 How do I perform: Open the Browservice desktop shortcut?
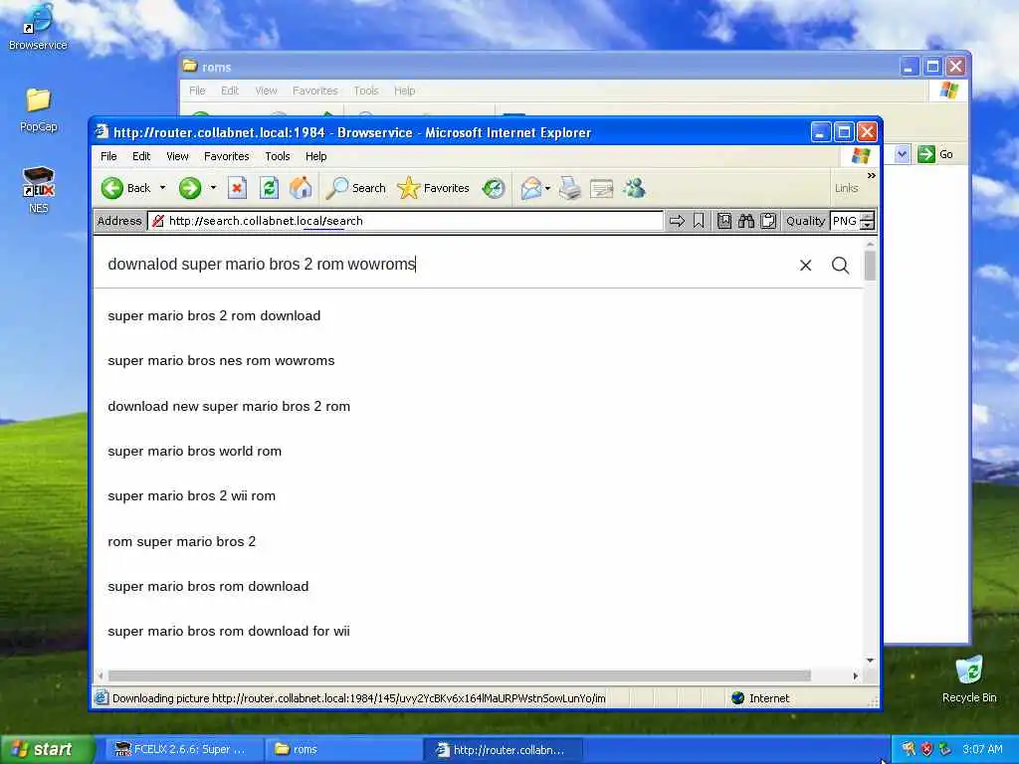[x=38, y=27]
